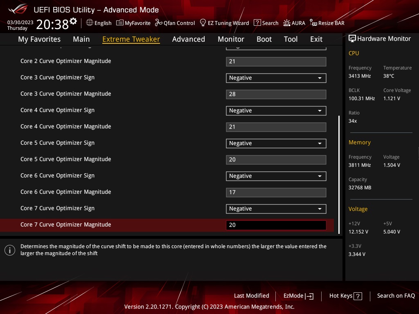Image resolution: width=419 pixels, height=314 pixels.
Task: Edit Core 6 Curve Optimizer Magnitude field
Action: click(276, 193)
